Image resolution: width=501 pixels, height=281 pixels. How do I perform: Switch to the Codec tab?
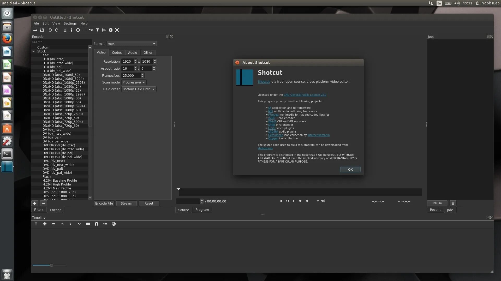pyautogui.click(x=117, y=52)
